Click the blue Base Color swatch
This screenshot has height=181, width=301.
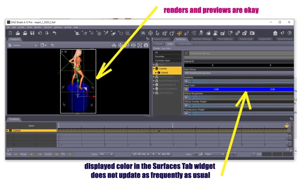coord(241,90)
